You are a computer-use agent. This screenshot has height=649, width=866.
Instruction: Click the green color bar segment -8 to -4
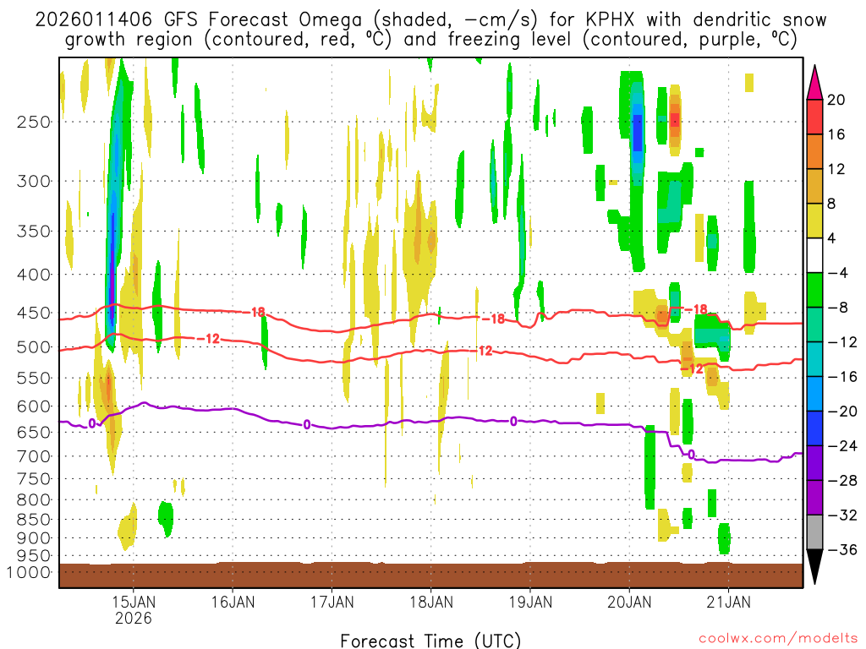point(814,290)
